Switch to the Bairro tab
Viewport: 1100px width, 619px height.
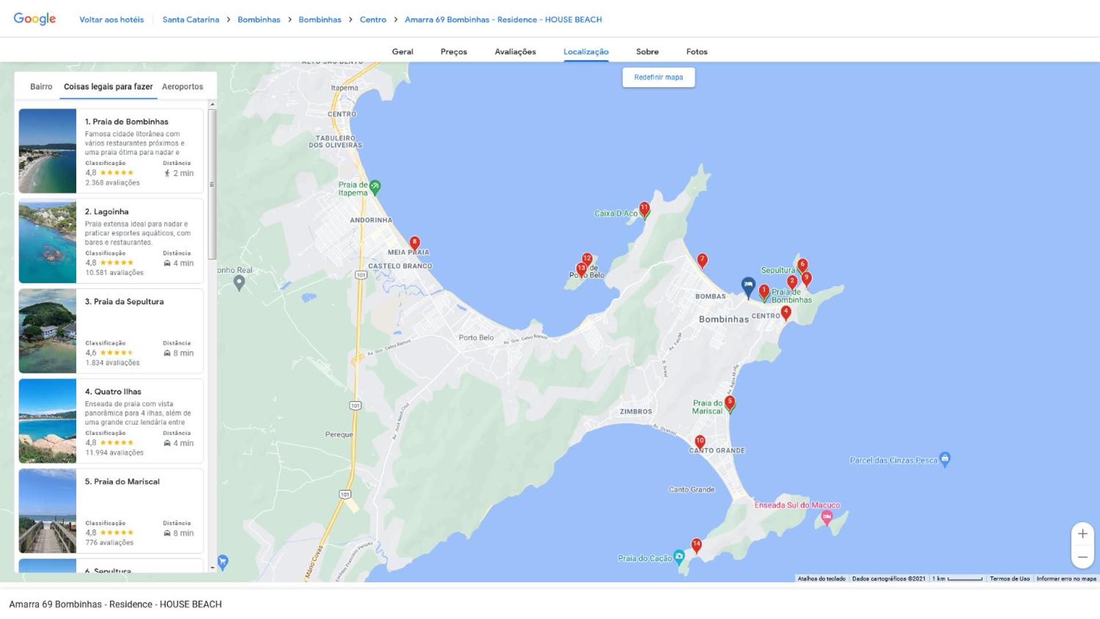click(41, 87)
